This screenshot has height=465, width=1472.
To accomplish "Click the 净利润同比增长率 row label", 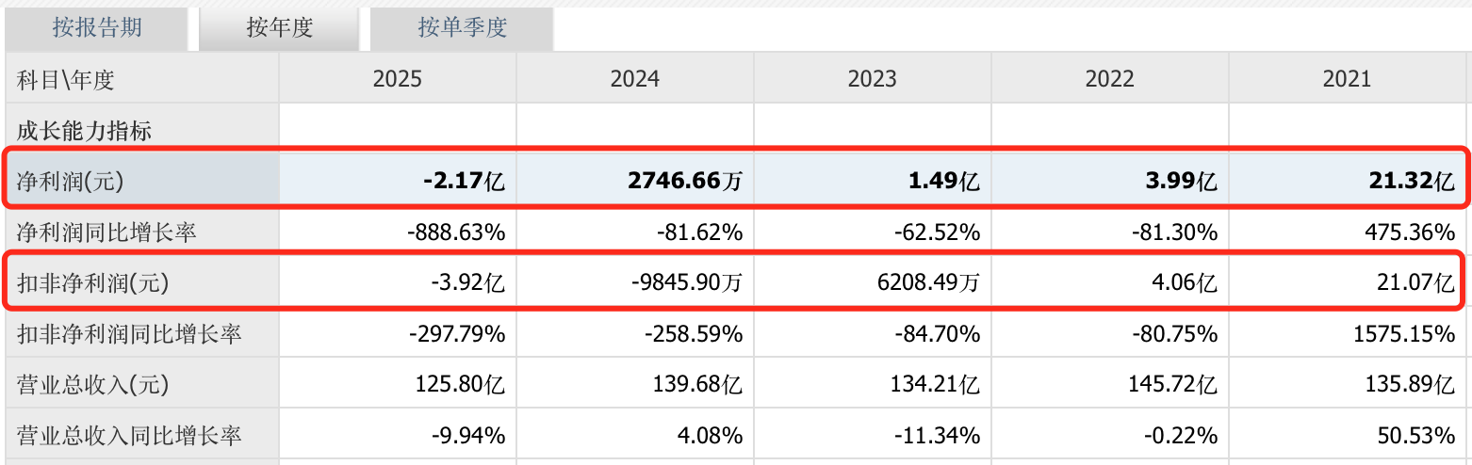I will tap(107, 232).
